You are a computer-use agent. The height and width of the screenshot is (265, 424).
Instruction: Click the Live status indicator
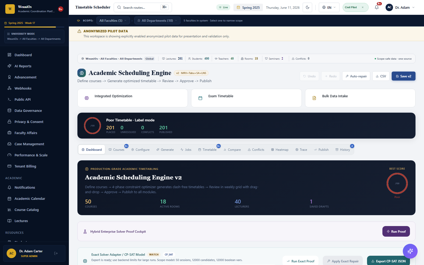pos(223,7)
